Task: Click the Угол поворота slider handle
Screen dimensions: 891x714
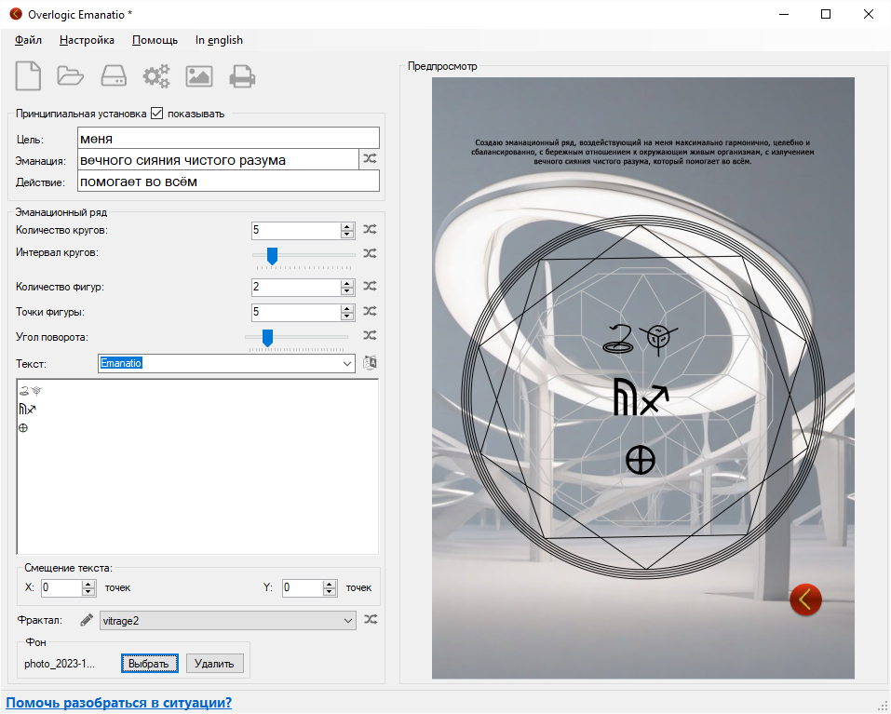Action: pos(267,337)
